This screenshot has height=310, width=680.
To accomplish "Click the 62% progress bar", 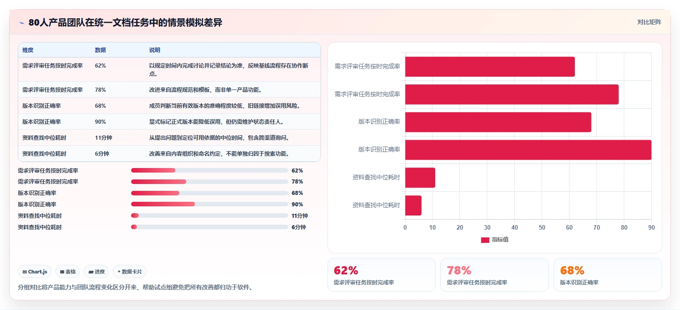I will (x=210, y=170).
